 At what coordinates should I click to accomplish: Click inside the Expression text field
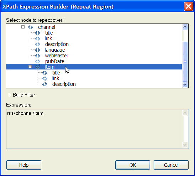[94, 129]
